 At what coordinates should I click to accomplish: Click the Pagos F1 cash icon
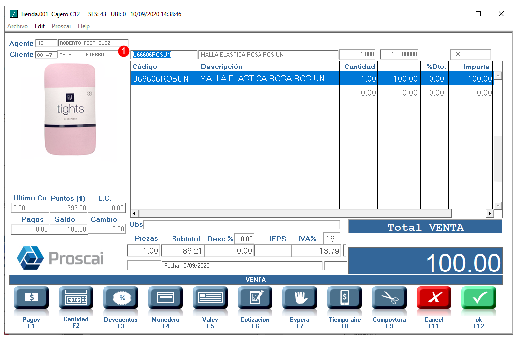31,298
